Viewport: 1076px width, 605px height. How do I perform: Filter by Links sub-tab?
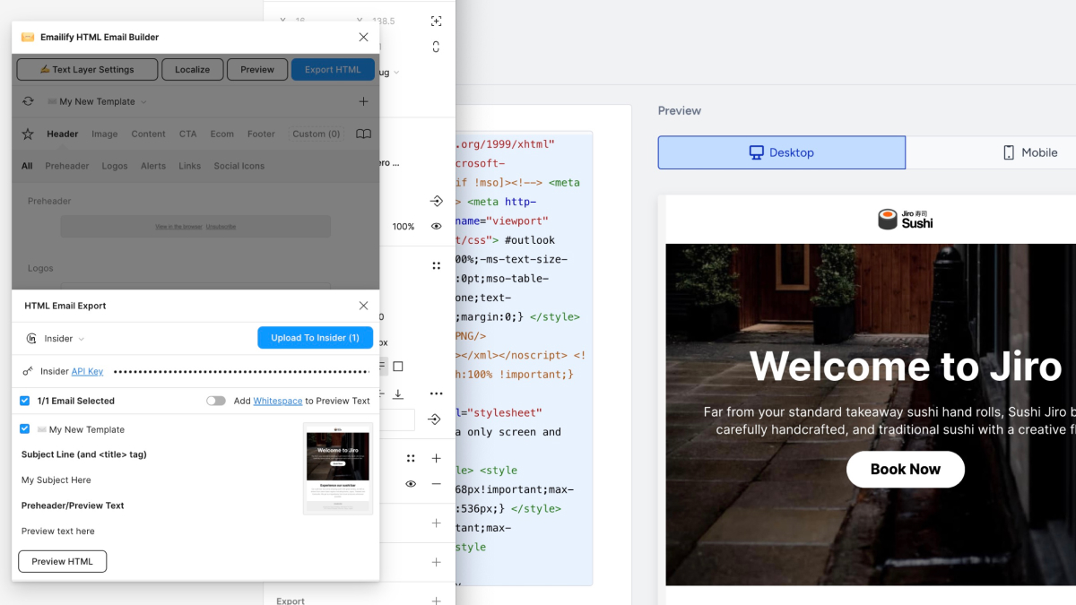pyautogui.click(x=190, y=166)
